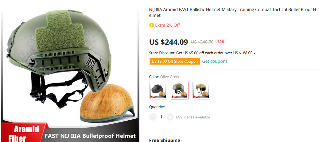This screenshot has height=142, width=319.
Task: Increase quantity with the plus button
Action: (170, 117)
